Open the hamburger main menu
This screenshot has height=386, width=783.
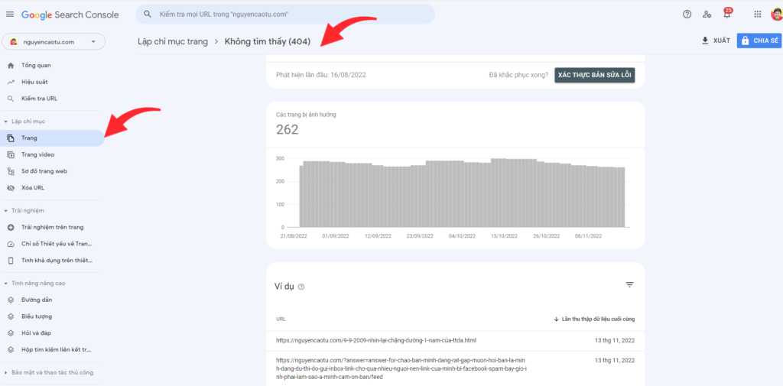point(10,15)
